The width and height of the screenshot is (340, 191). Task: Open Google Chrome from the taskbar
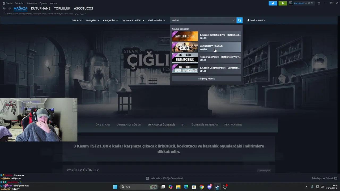coord(202,187)
